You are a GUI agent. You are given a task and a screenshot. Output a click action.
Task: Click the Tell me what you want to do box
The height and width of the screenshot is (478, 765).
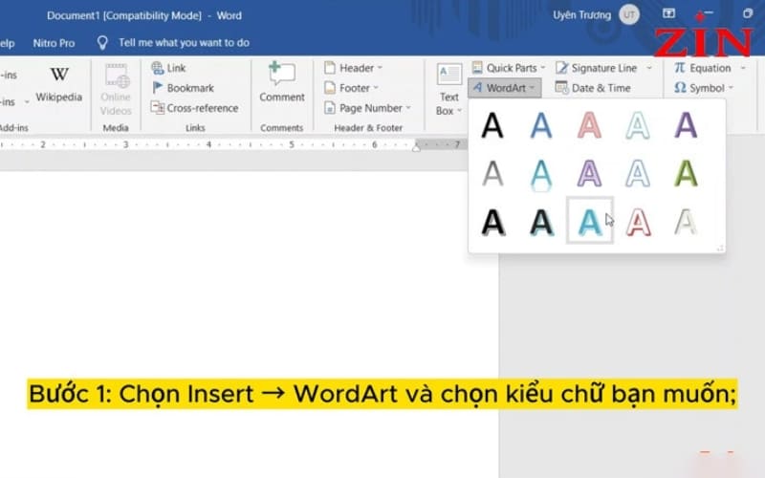tap(174, 43)
